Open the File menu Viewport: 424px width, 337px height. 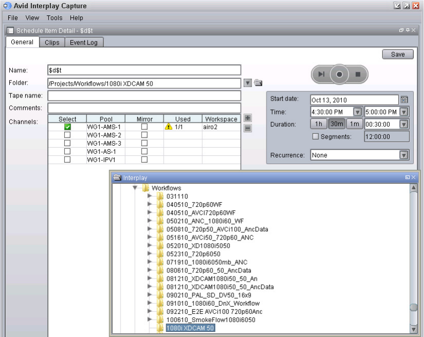13,18
